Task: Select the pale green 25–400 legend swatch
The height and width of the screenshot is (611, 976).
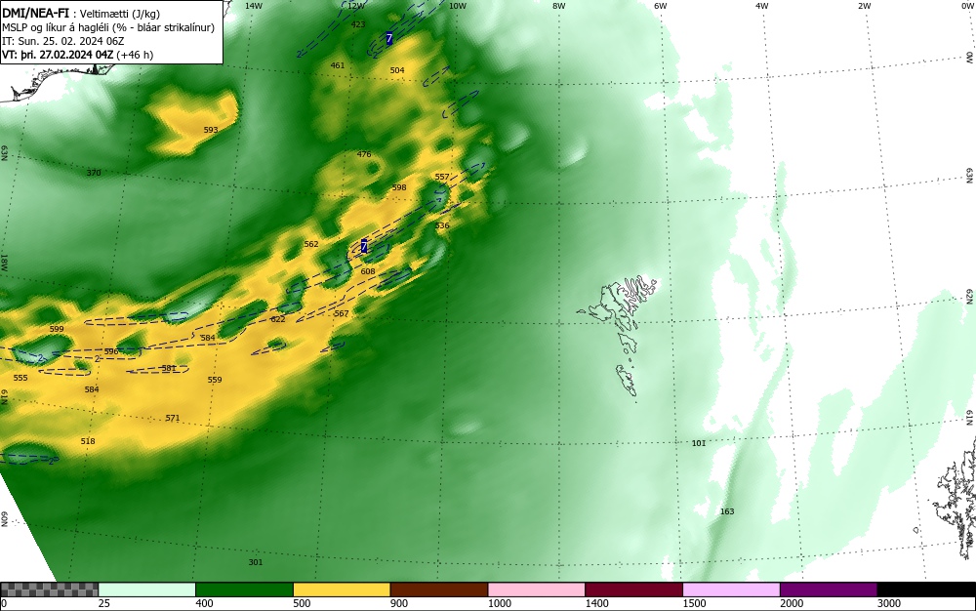Action: pos(147,590)
